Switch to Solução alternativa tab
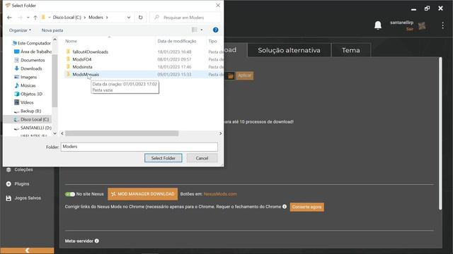The width and height of the screenshot is (453, 254). [289, 50]
